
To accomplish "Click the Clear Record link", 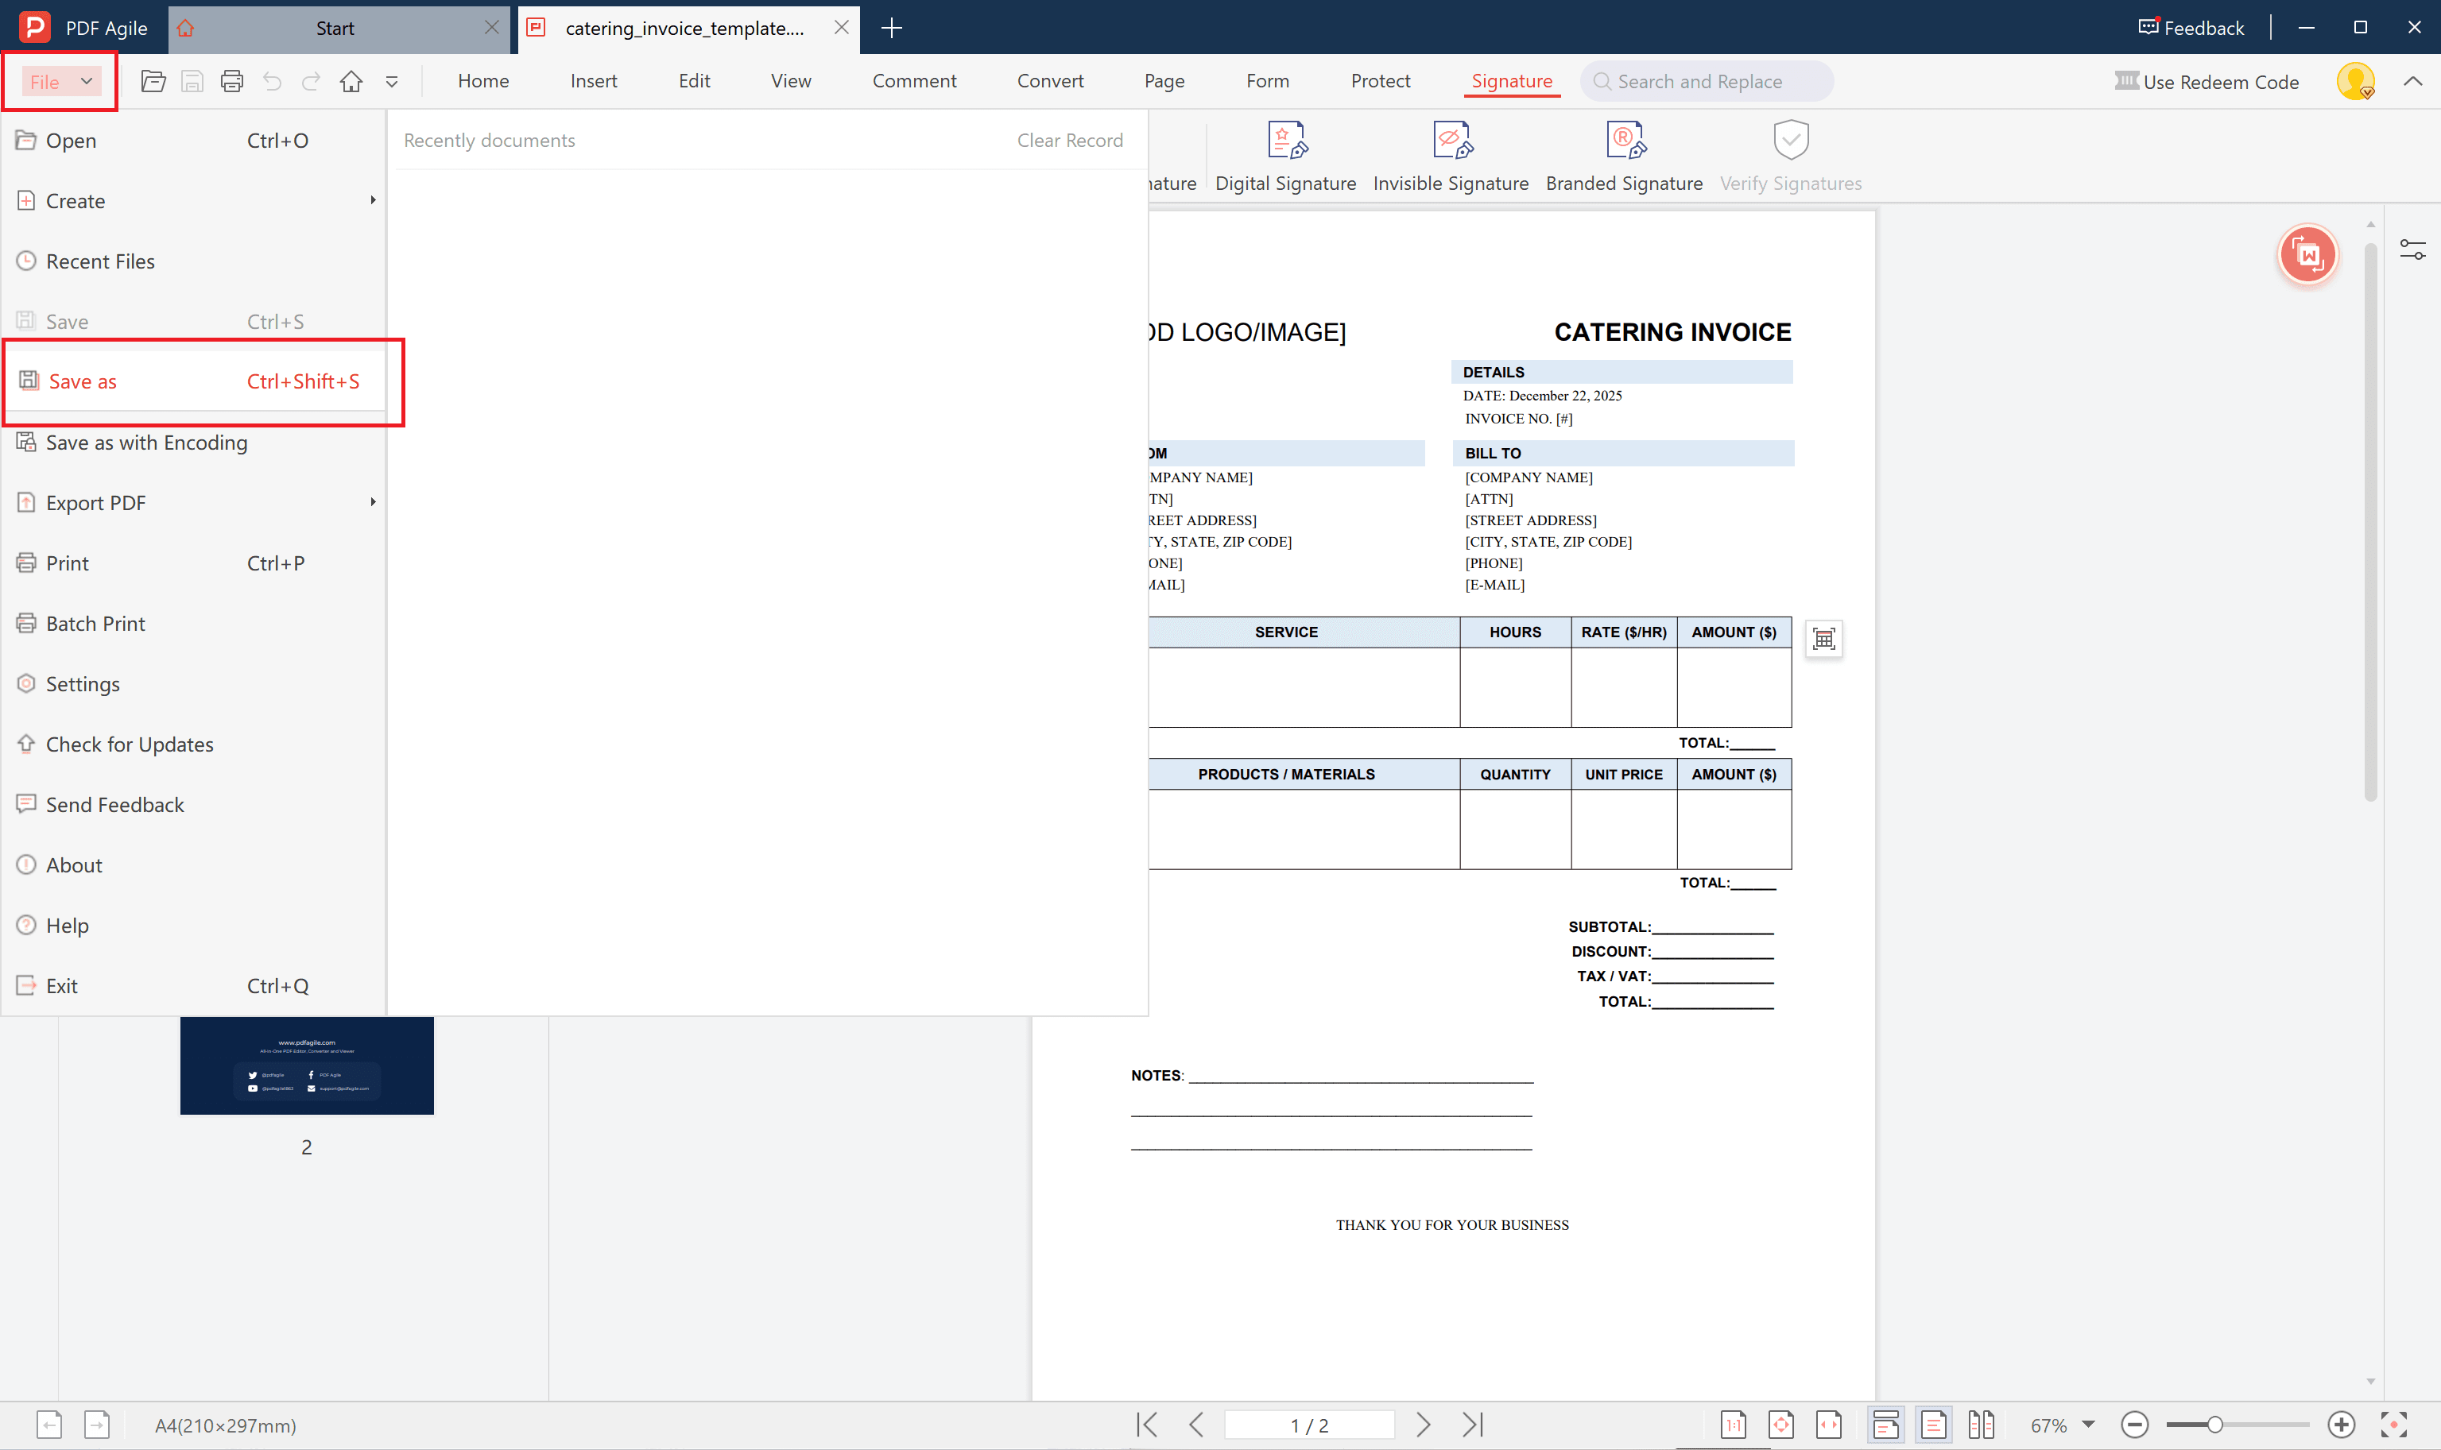I will (1070, 140).
